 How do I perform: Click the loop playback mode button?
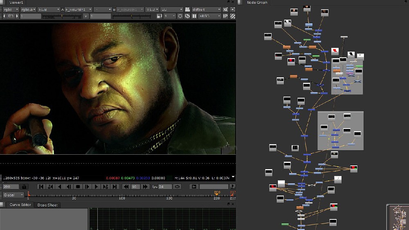(x=177, y=187)
